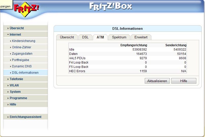The width and height of the screenshot is (205, 137).
Task: Click the red FRITZ! logo
Action: click(x=26, y=10)
